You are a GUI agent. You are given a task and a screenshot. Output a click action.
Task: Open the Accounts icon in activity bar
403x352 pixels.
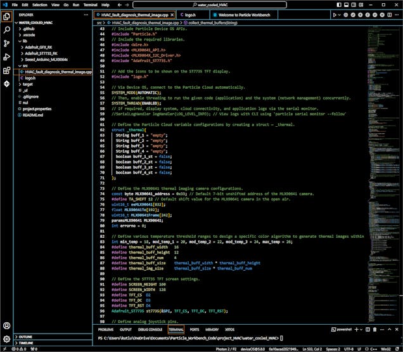pyautogui.click(x=7, y=325)
